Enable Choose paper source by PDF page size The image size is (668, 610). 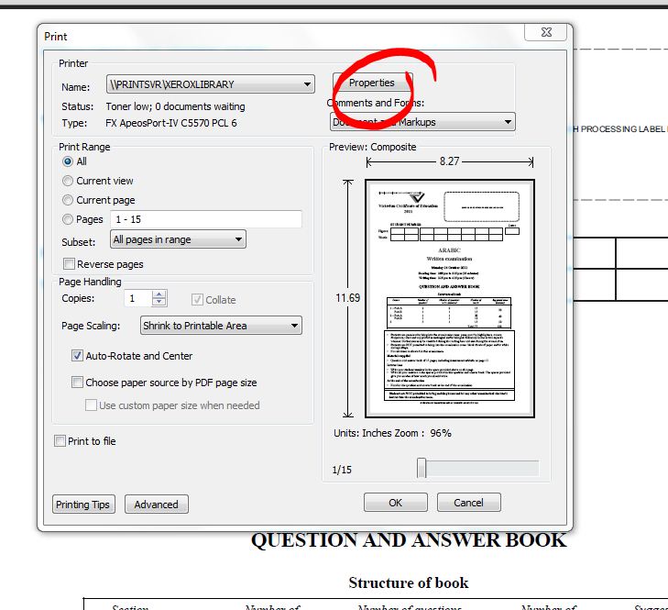point(77,383)
